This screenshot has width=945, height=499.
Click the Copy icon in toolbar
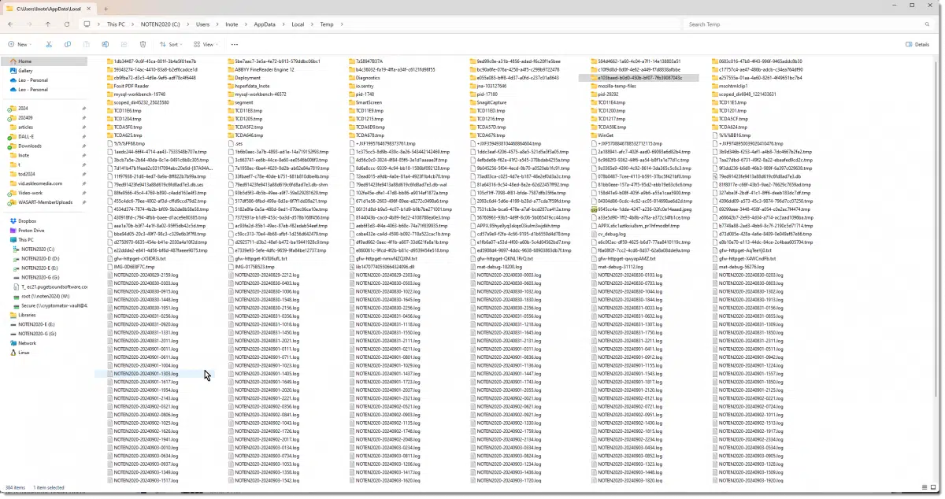(x=67, y=45)
